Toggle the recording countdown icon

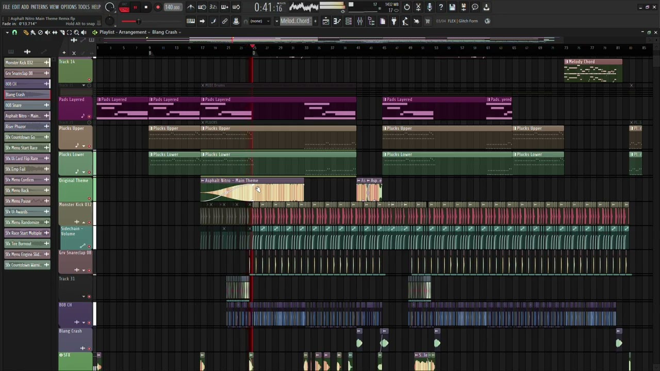coord(213,7)
